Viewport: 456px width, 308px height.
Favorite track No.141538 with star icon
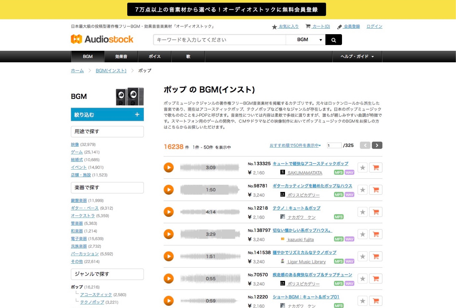click(x=363, y=256)
